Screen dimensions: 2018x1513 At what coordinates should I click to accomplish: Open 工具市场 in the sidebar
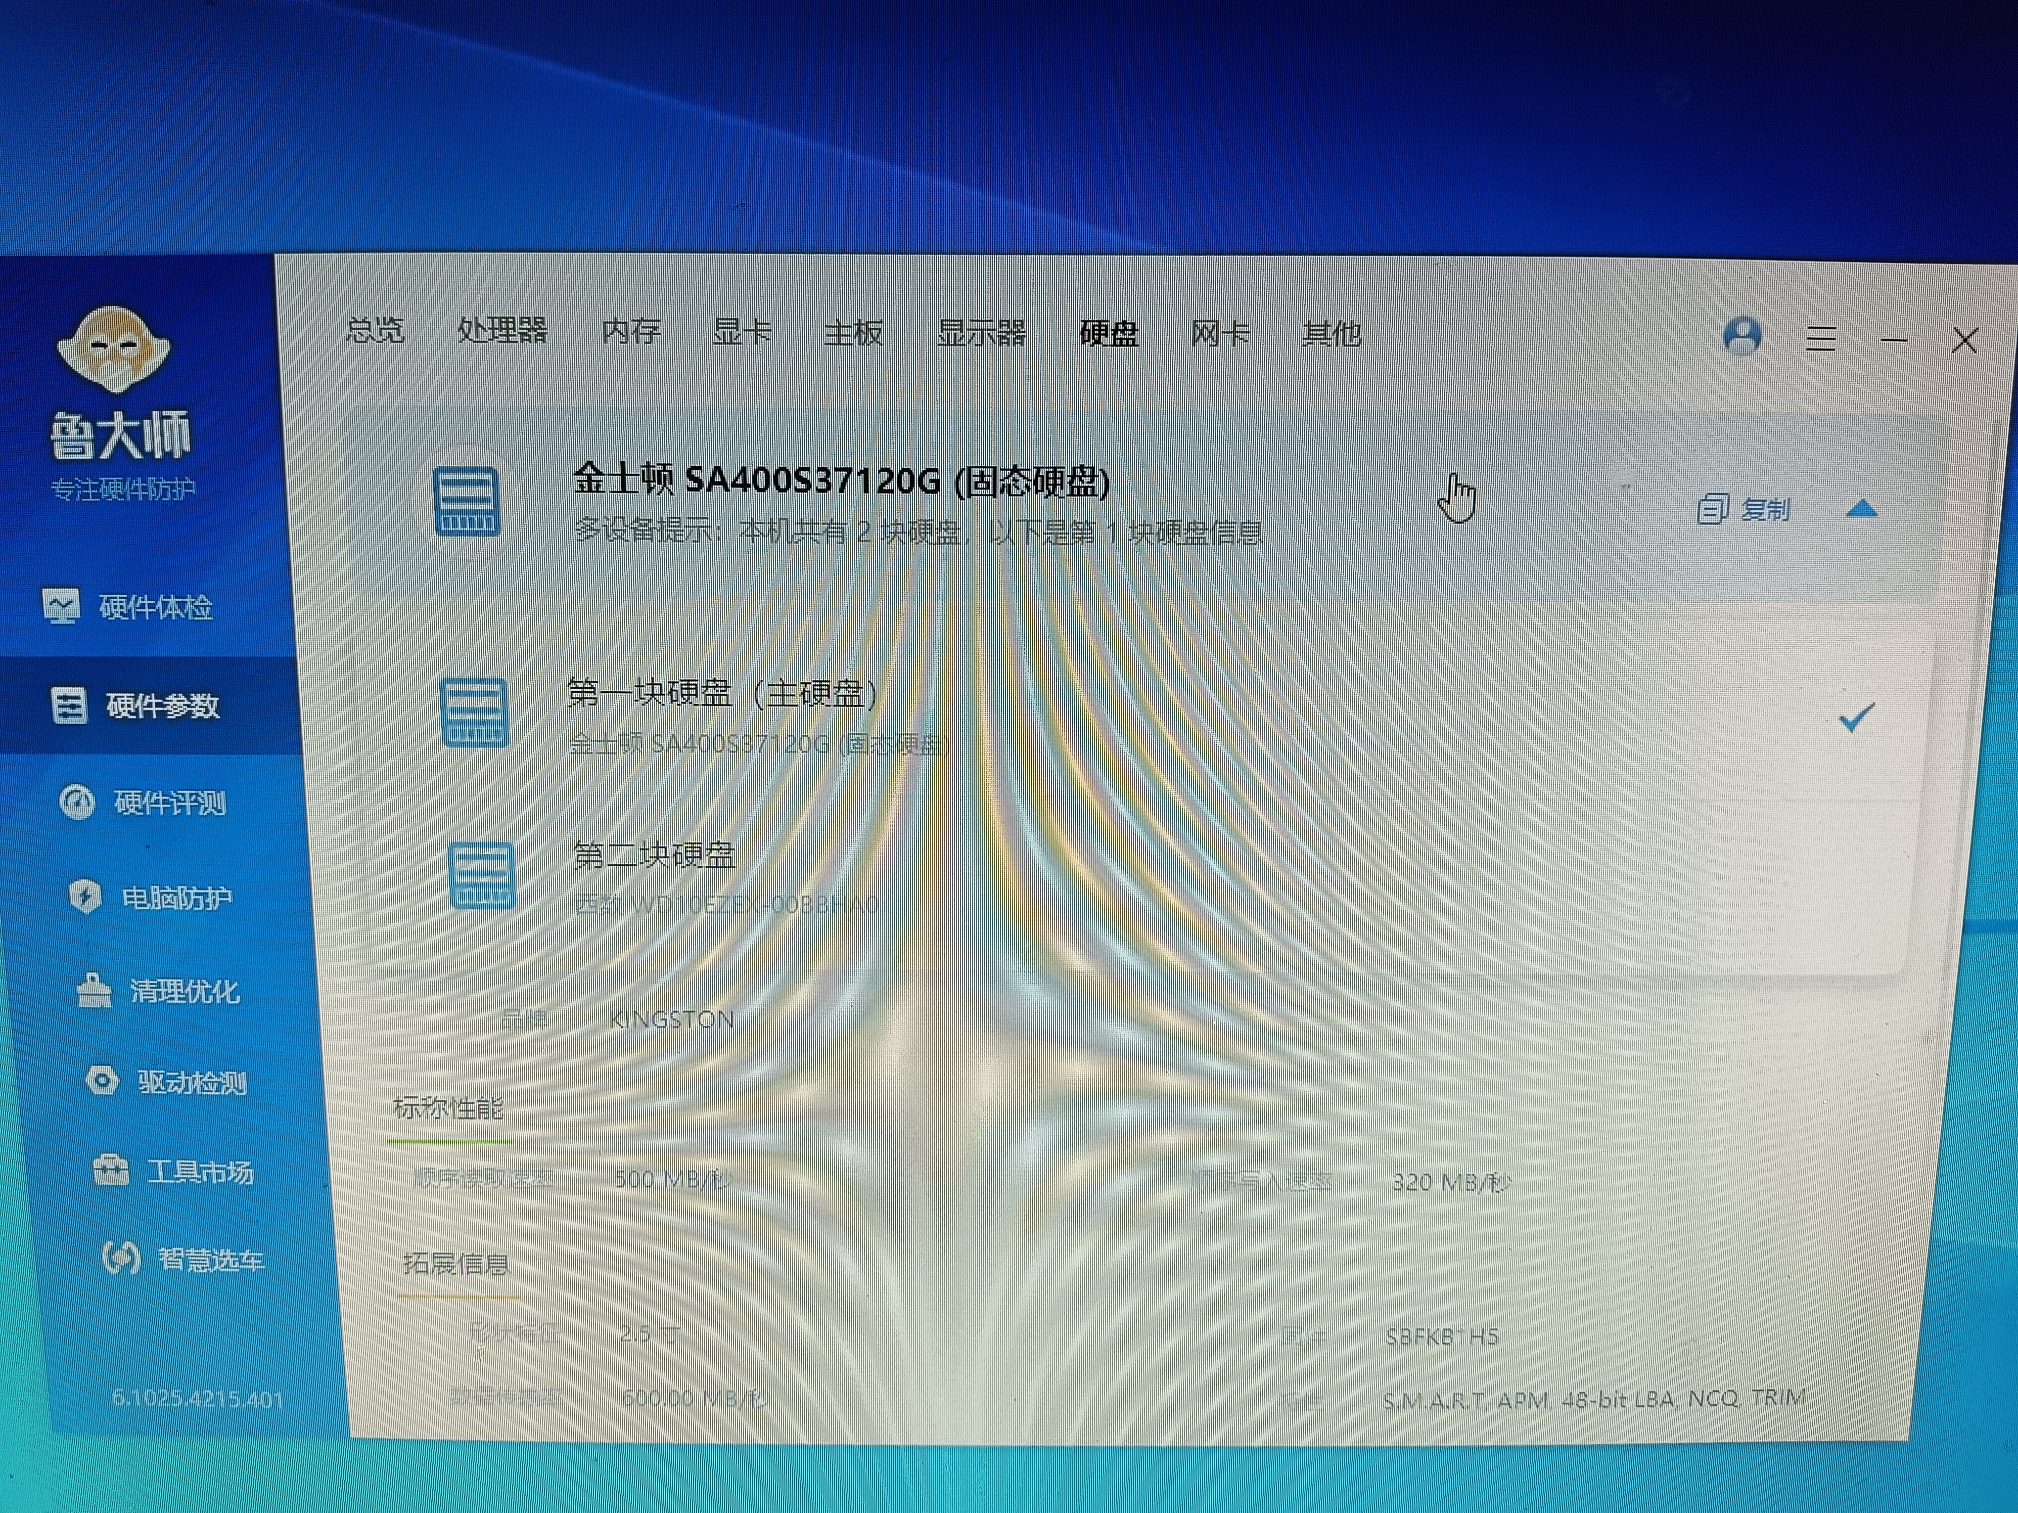coord(173,1171)
